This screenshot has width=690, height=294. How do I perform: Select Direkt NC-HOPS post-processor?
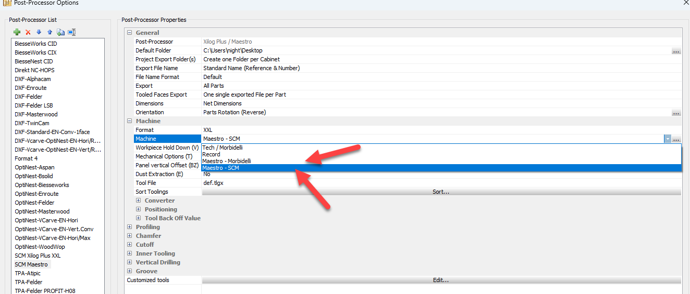point(34,70)
